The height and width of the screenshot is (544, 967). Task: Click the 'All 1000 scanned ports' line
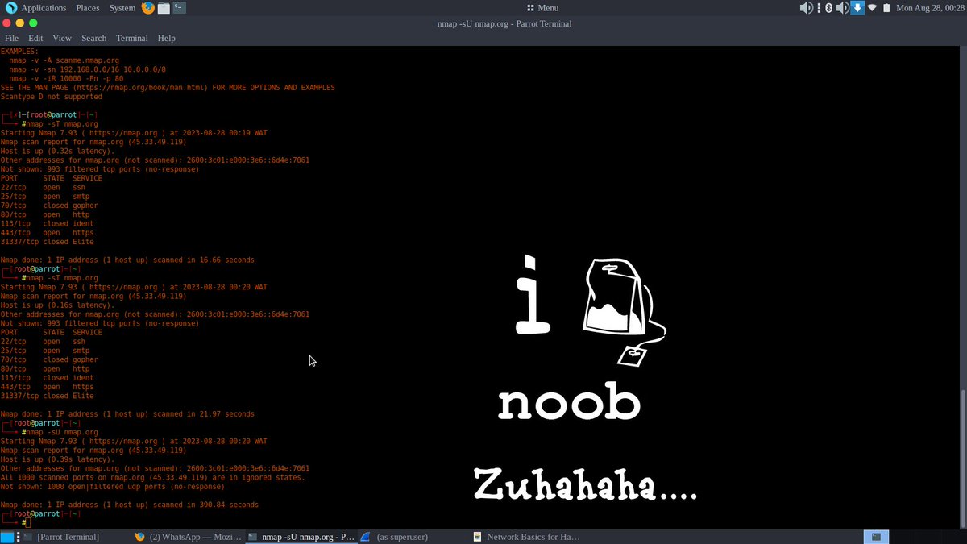(x=153, y=477)
